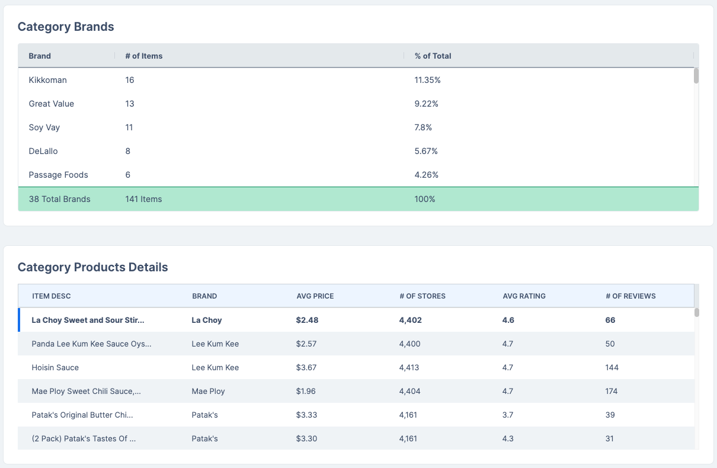Click the 144 reviews cell
717x468 pixels.
(x=612, y=367)
